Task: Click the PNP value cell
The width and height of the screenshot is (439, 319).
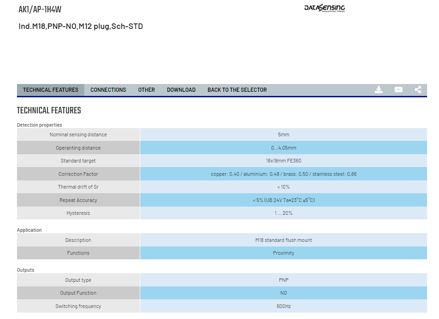Action: (284, 280)
